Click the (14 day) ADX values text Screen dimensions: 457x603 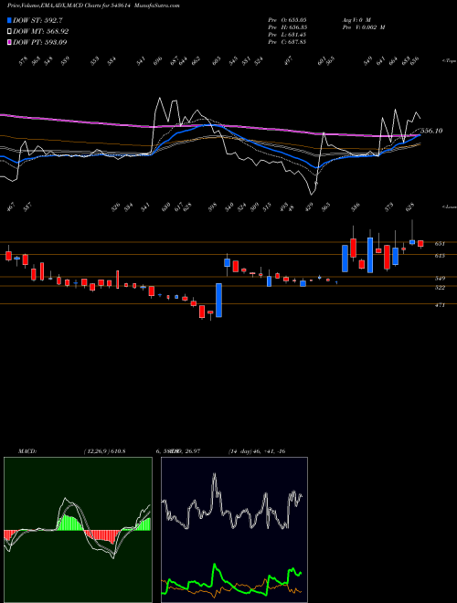coord(256,451)
